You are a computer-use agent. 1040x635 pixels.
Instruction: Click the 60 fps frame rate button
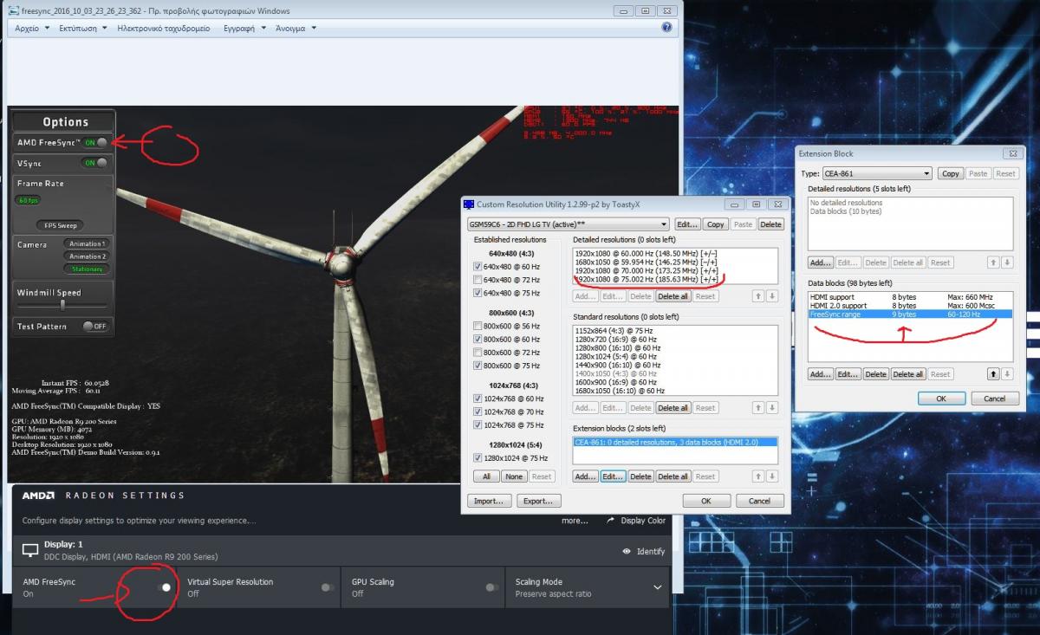coord(28,200)
